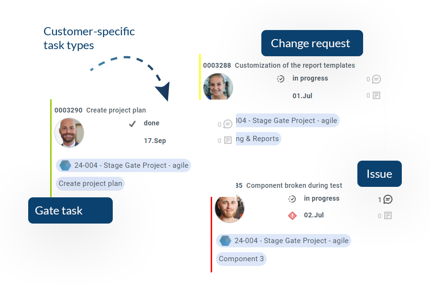Image resolution: width=430 pixels, height=286 pixels.
Task: Open 24-004 Stage Gate Project tag on issue card
Action: point(283,241)
